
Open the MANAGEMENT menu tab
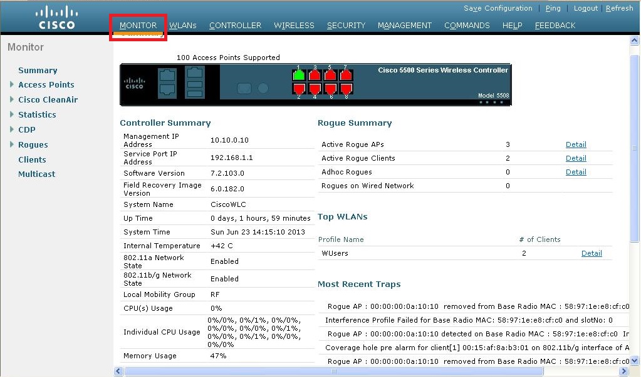pos(405,25)
